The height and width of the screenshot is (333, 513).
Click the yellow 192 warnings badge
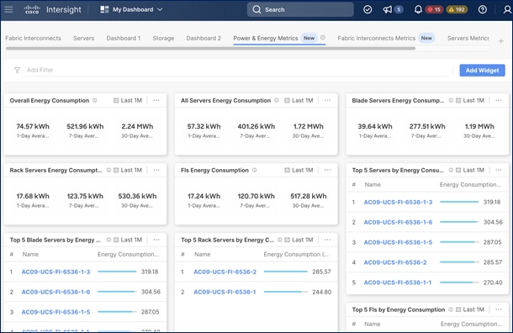(x=457, y=9)
